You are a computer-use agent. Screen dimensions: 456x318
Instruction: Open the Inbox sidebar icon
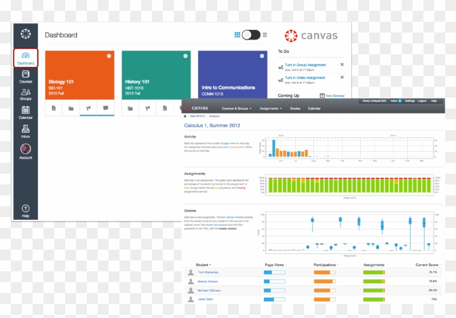pyautogui.click(x=26, y=131)
